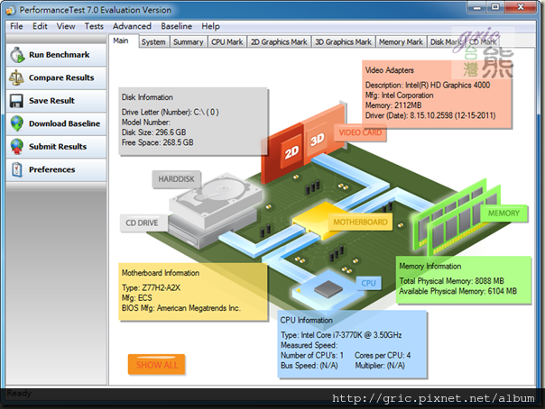The width and height of the screenshot is (545, 409).
Task: Click the Submit Results button label
Action: [58, 147]
